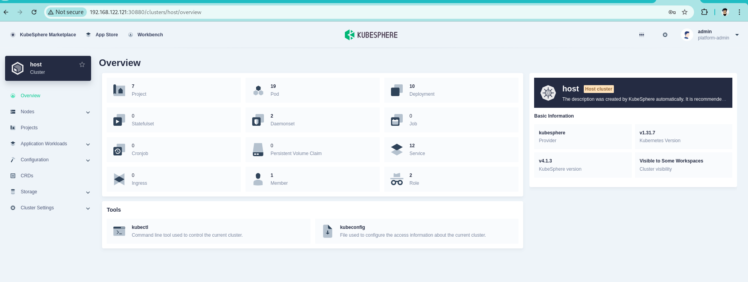This screenshot has height=282, width=748.
Task: Click the Job calendar icon
Action: pyautogui.click(x=397, y=120)
